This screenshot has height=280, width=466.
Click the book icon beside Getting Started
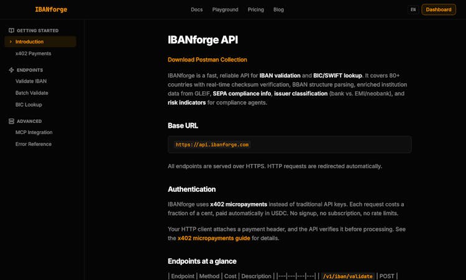(11, 30)
